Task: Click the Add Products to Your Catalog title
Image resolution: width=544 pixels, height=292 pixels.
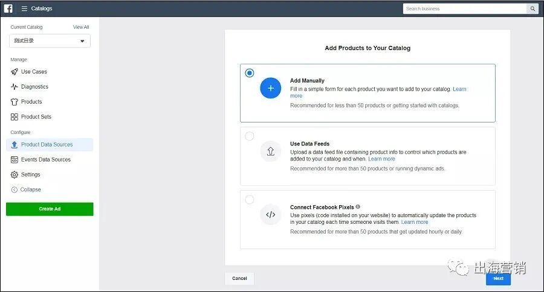Action: (x=368, y=48)
